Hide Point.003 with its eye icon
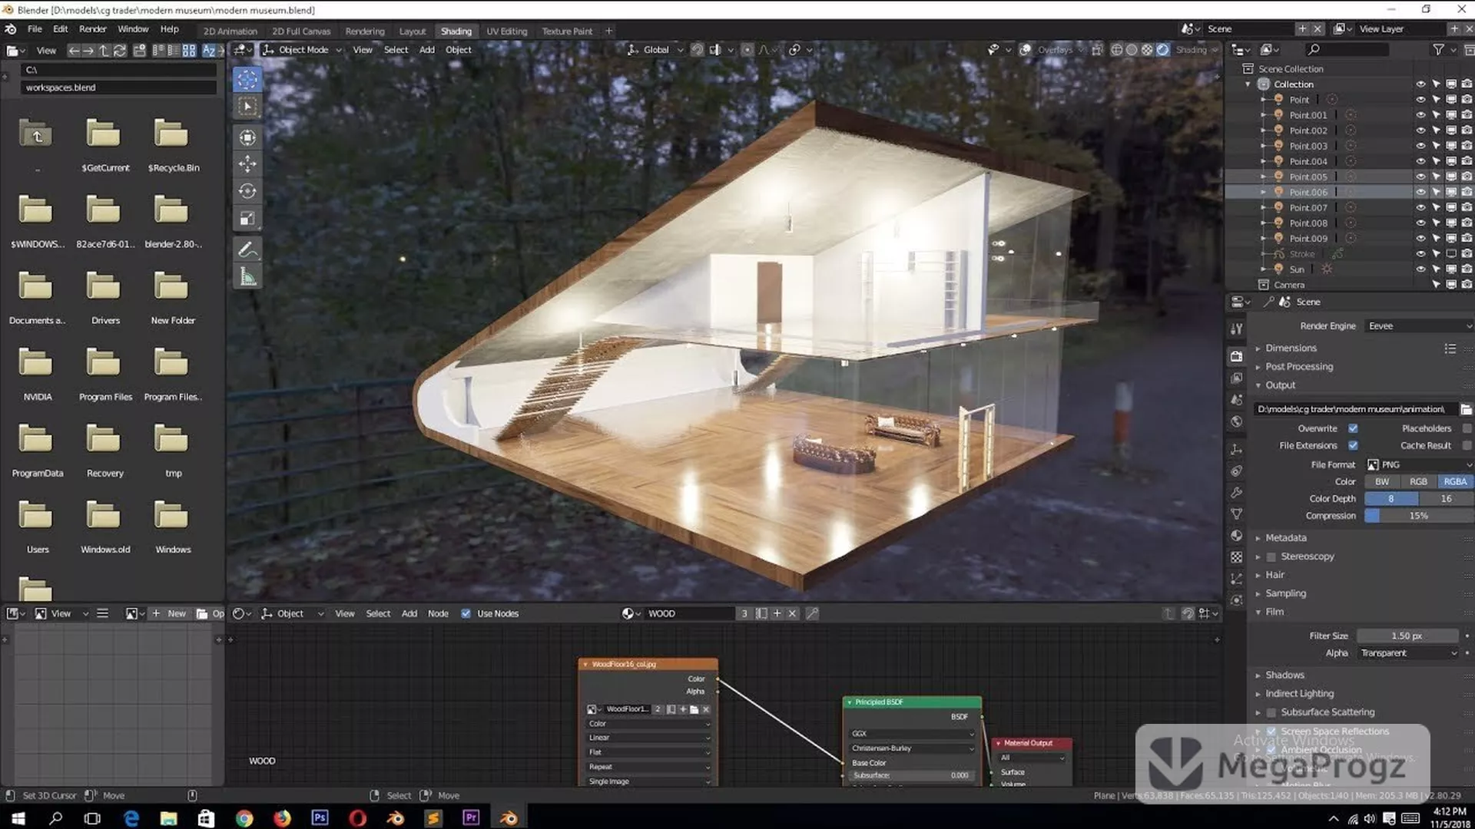1475x829 pixels. click(x=1420, y=146)
